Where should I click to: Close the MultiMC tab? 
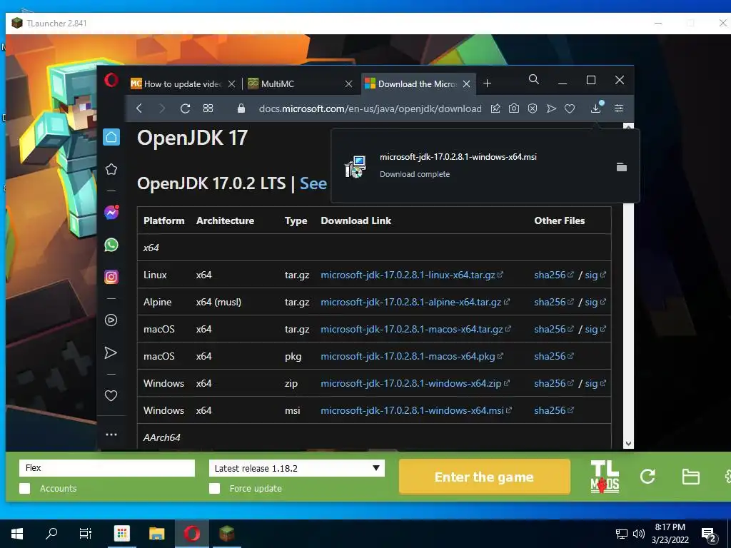[x=348, y=84]
